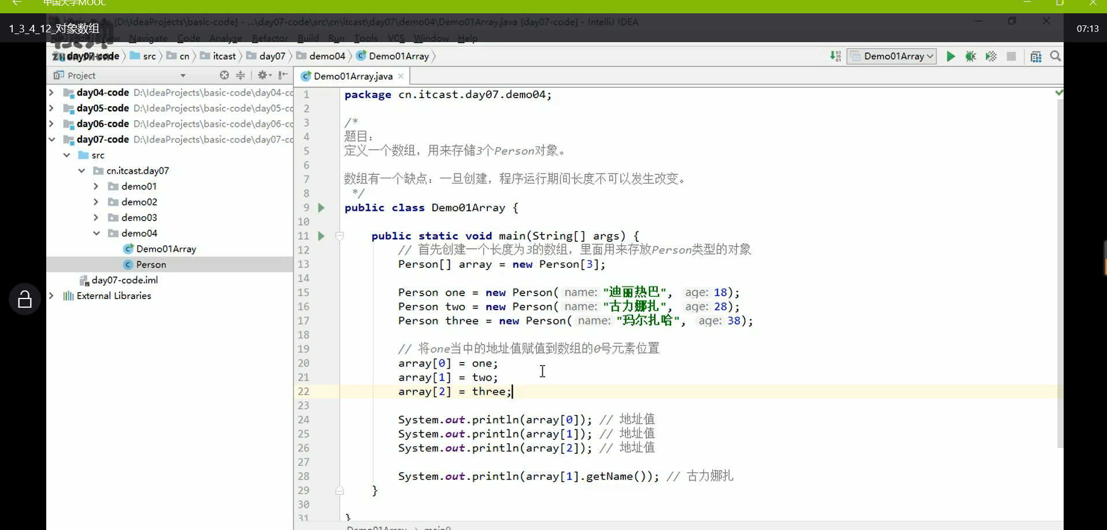The width and height of the screenshot is (1107, 530).
Task: Hide the Project tool window
Action: click(283, 75)
